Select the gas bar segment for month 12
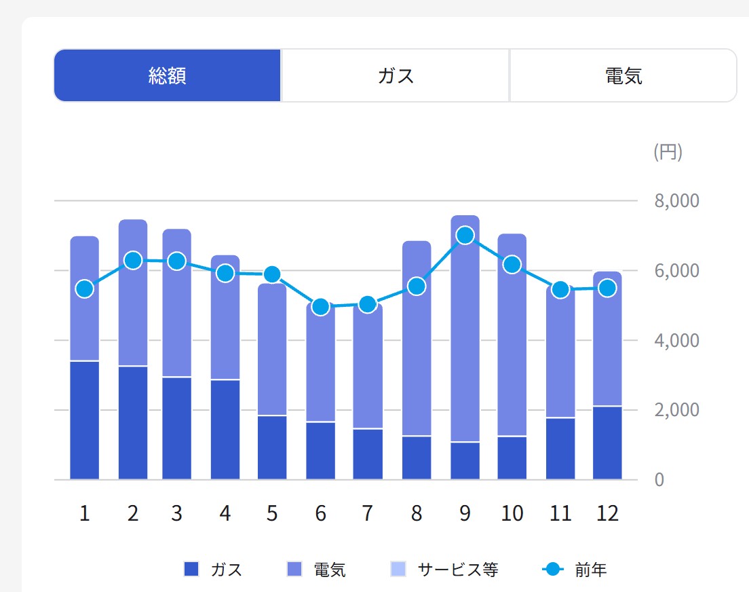The width and height of the screenshot is (749, 592). pos(607,443)
